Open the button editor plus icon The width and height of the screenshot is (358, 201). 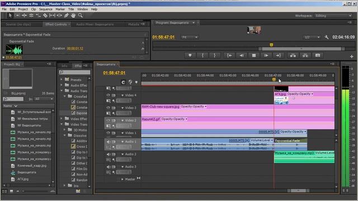click(x=352, y=56)
